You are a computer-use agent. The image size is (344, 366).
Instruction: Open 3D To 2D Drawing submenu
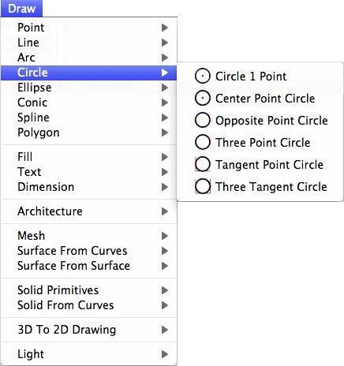89,330
